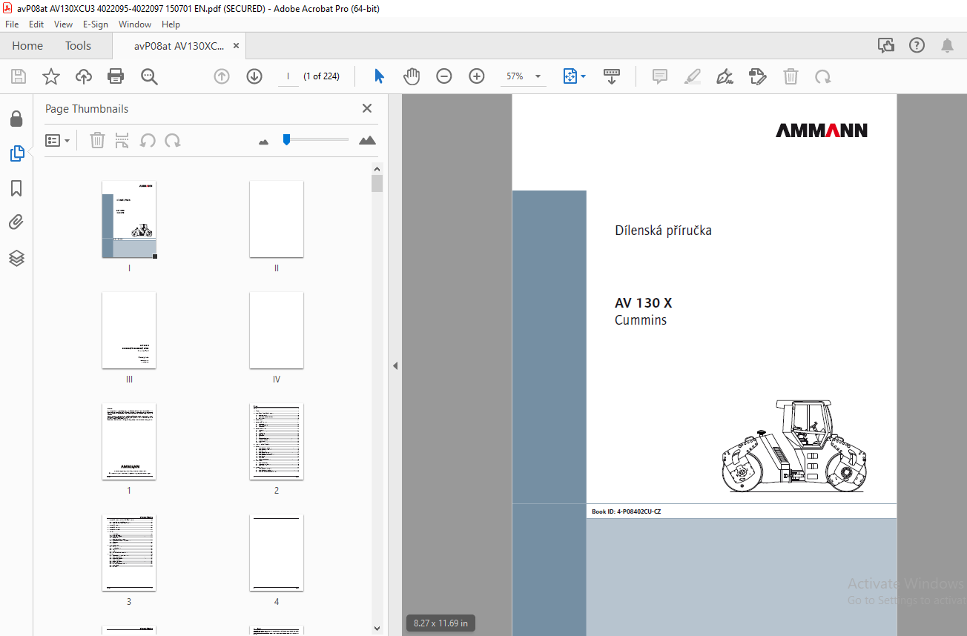This screenshot has height=636, width=967.
Task: Select page 1 thumbnail
Action: [x=129, y=442]
